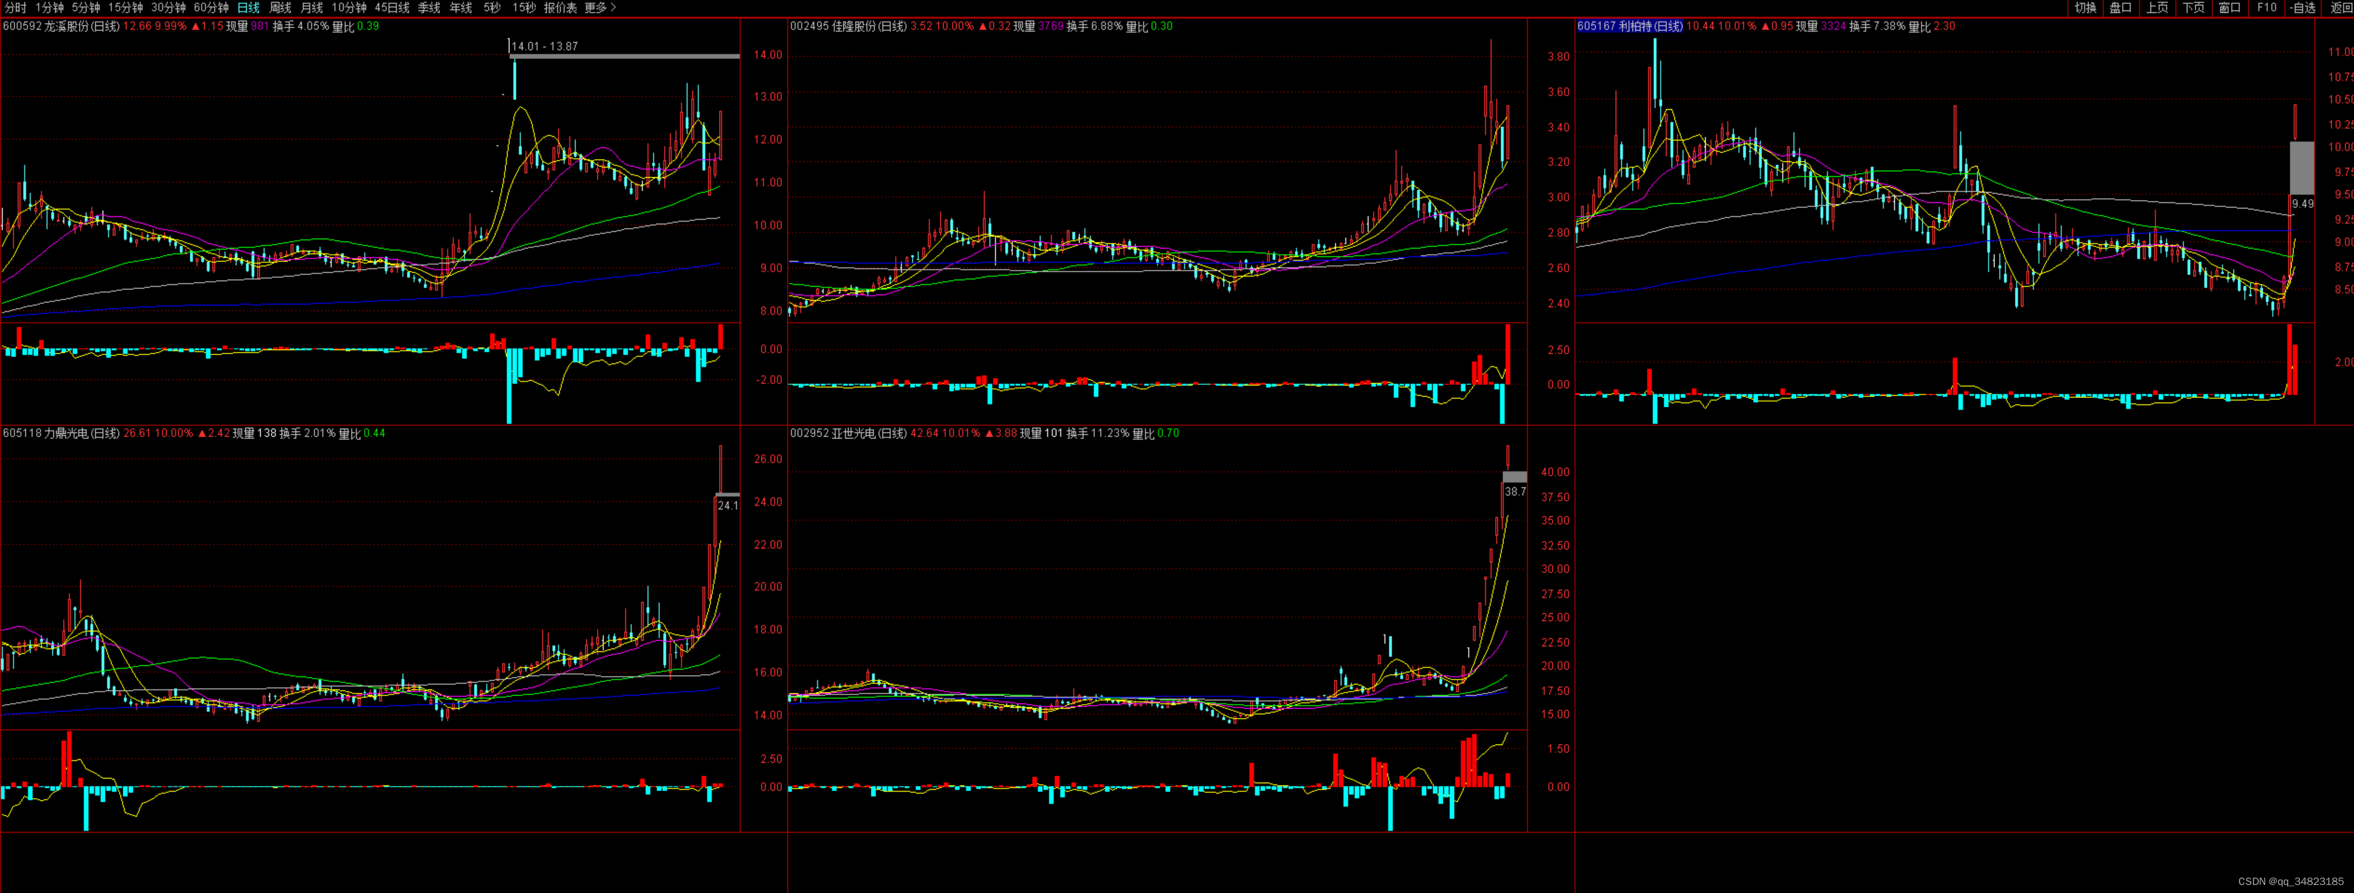Switch chart period to 60分钟
The image size is (2354, 893).
(210, 7)
